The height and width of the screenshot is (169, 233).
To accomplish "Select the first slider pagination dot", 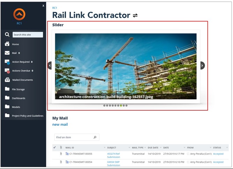I will pyautogui.click(x=104, y=105).
